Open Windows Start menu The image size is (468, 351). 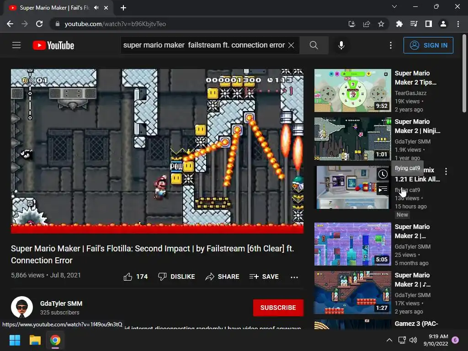point(15,340)
